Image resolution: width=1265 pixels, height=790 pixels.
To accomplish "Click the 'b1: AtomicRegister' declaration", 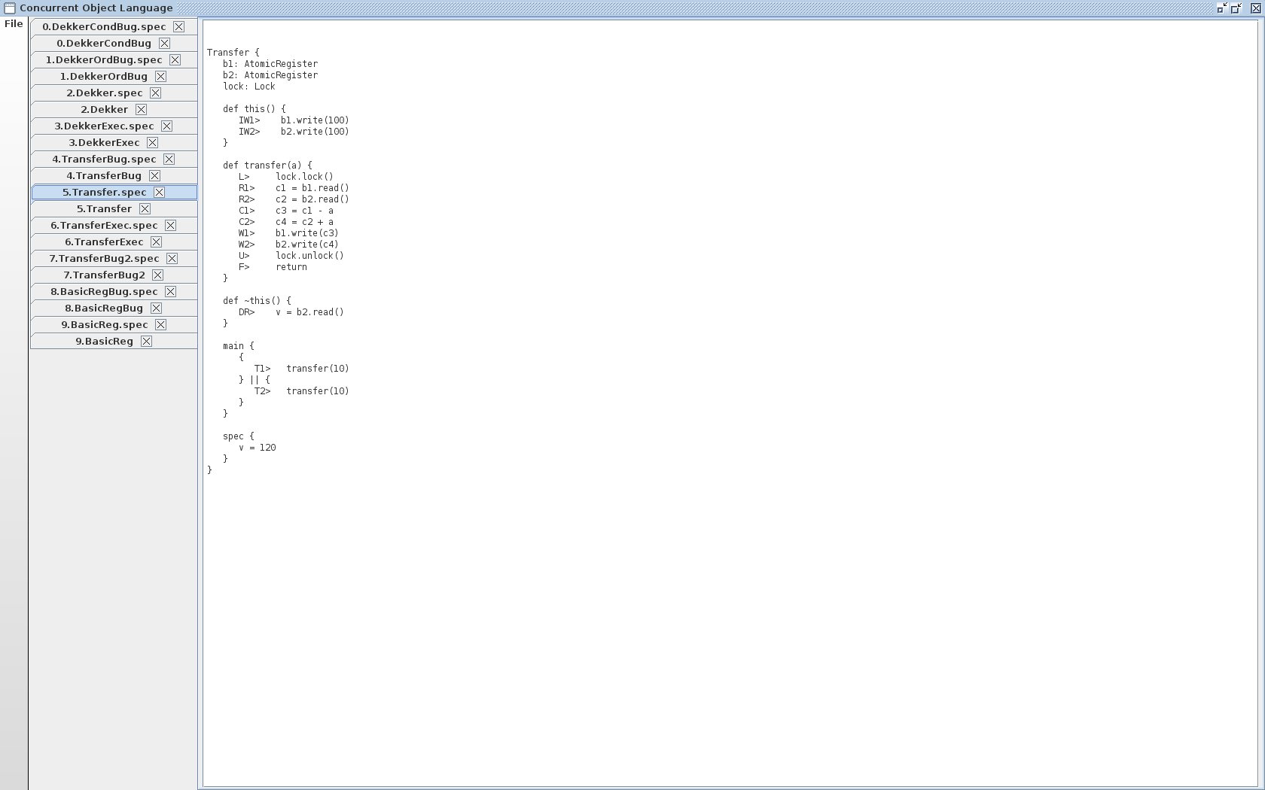I will [x=270, y=64].
